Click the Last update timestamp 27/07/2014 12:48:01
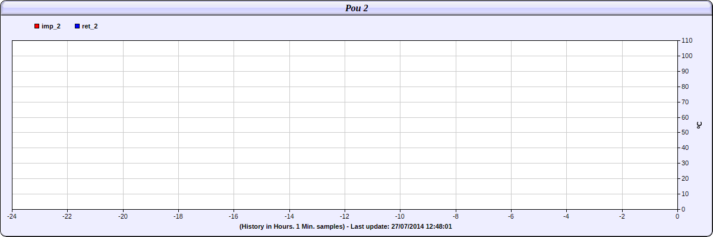Viewport: 713px width, 237px height. (x=421, y=227)
